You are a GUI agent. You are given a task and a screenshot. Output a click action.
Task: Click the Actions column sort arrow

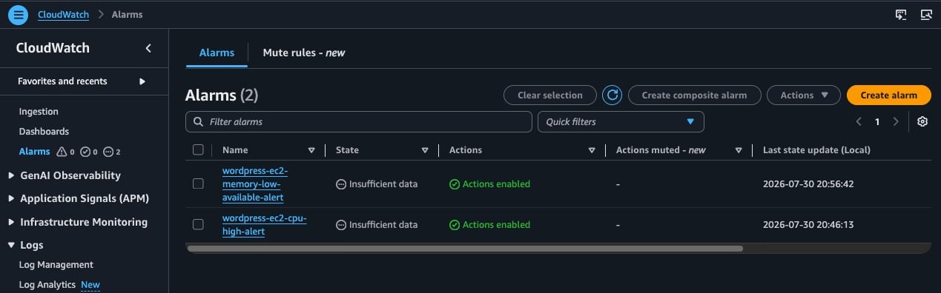[592, 150]
